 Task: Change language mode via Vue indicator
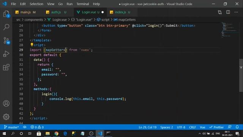202,127
